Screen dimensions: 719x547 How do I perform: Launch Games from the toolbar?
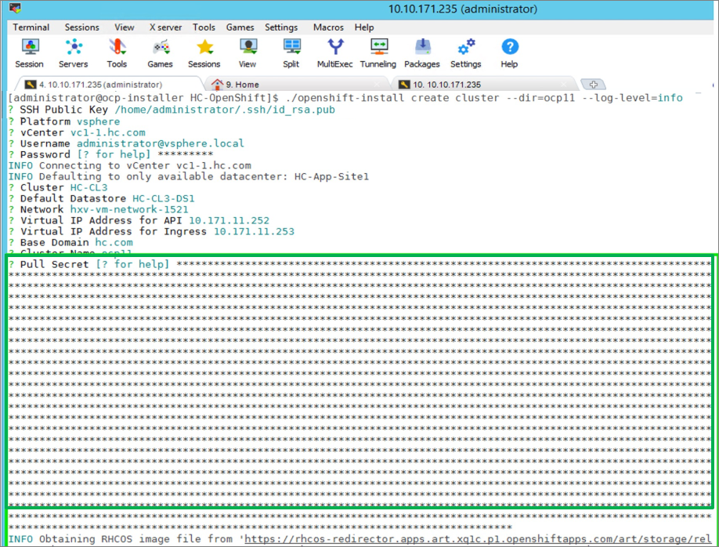pos(160,52)
